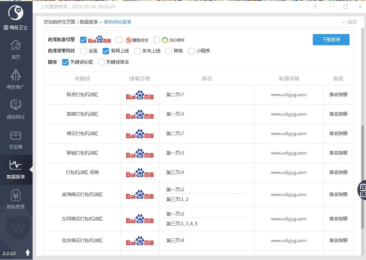Click the vertical scrollbar of the report
The width and height of the screenshot is (366, 260).
coord(362,157)
